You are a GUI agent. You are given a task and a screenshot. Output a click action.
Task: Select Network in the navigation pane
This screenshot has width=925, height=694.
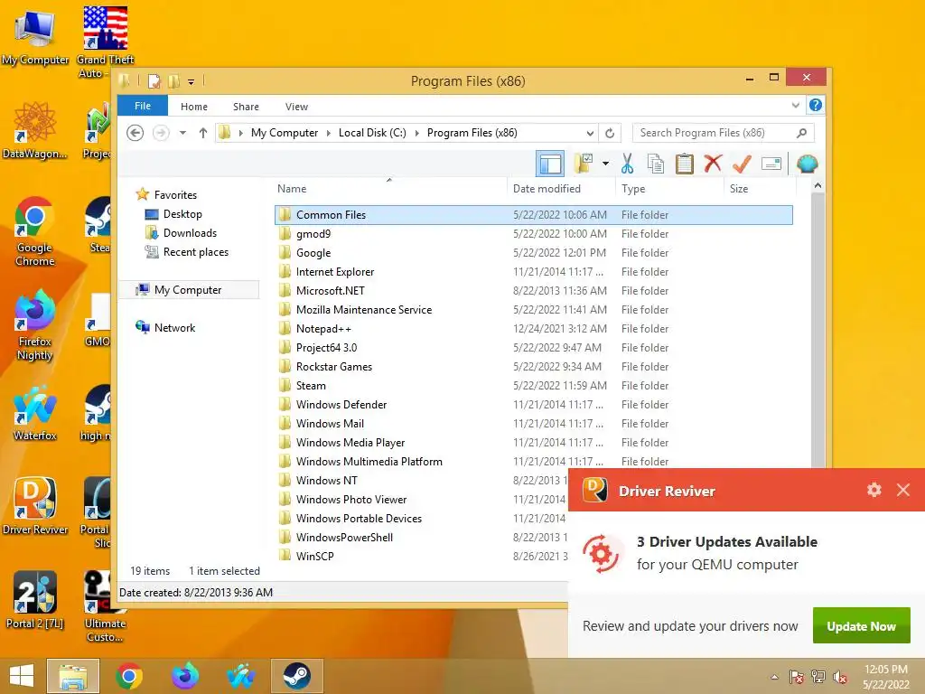click(x=174, y=327)
